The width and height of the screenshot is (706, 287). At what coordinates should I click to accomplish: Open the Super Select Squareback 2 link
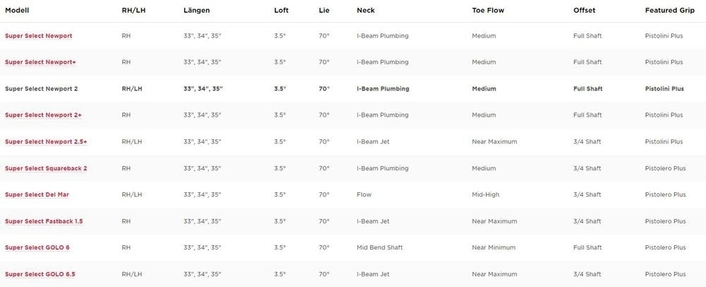click(x=46, y=168)
